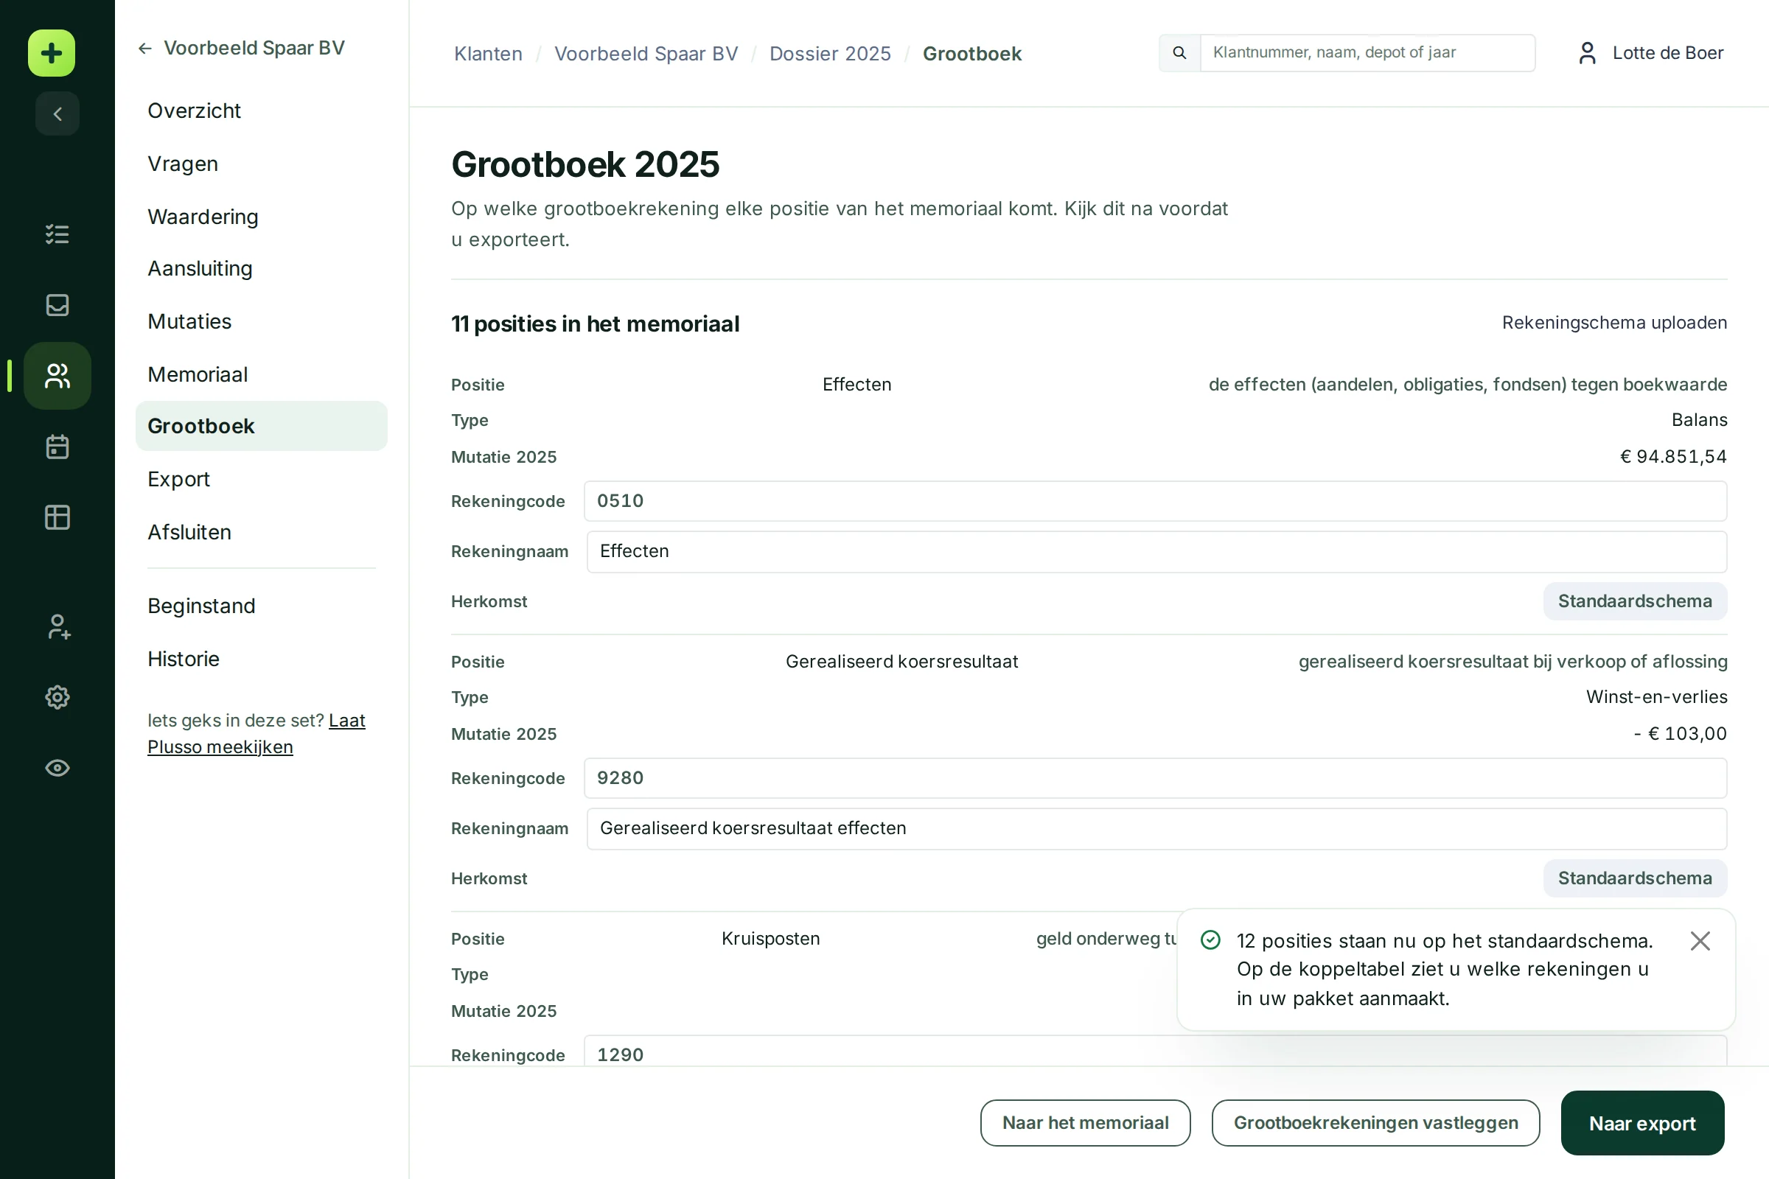Viewport: 1769px width, 1179px height.
Task: Click the green checkmark icon in notification
Action: click(x=1210, y=940)
